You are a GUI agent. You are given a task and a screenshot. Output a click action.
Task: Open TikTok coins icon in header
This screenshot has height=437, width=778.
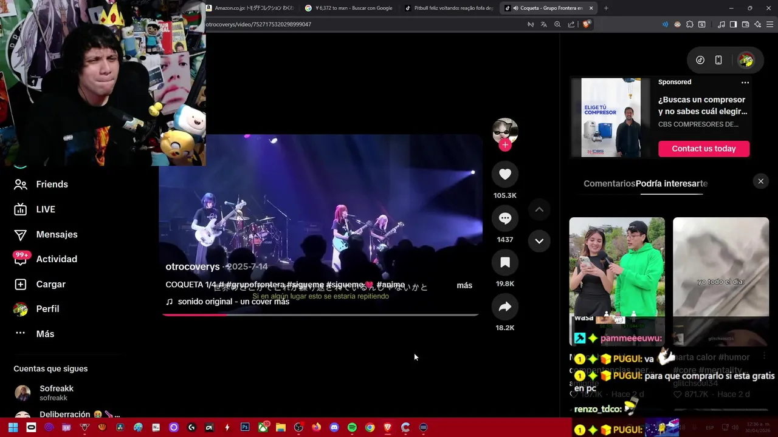tap(700, 60)
